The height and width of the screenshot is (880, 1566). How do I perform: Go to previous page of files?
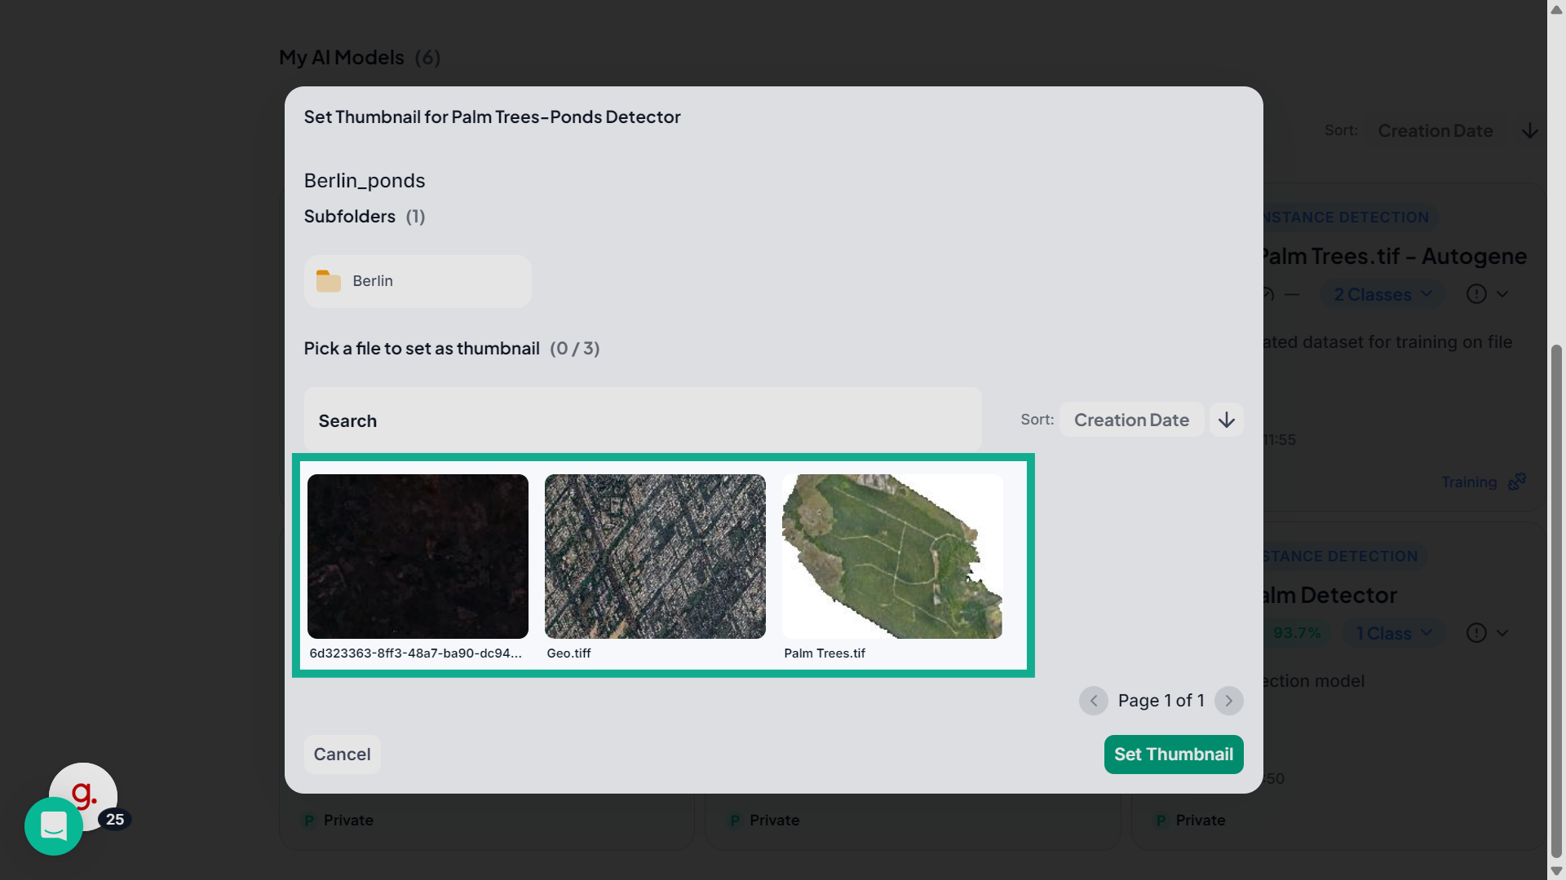[1094, 701]
